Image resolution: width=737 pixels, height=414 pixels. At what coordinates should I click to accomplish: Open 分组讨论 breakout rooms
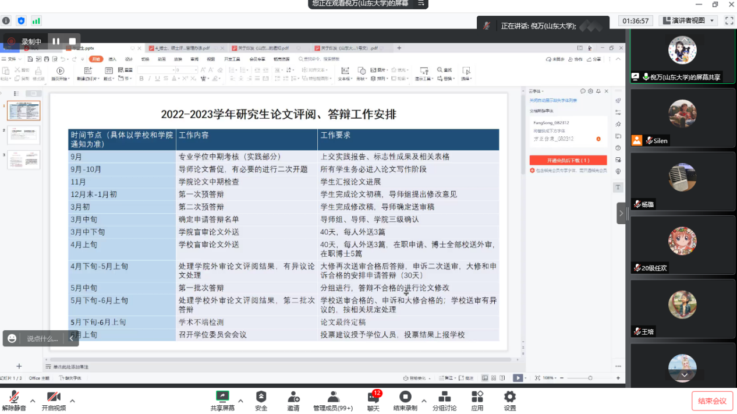(x=444, y=397)
